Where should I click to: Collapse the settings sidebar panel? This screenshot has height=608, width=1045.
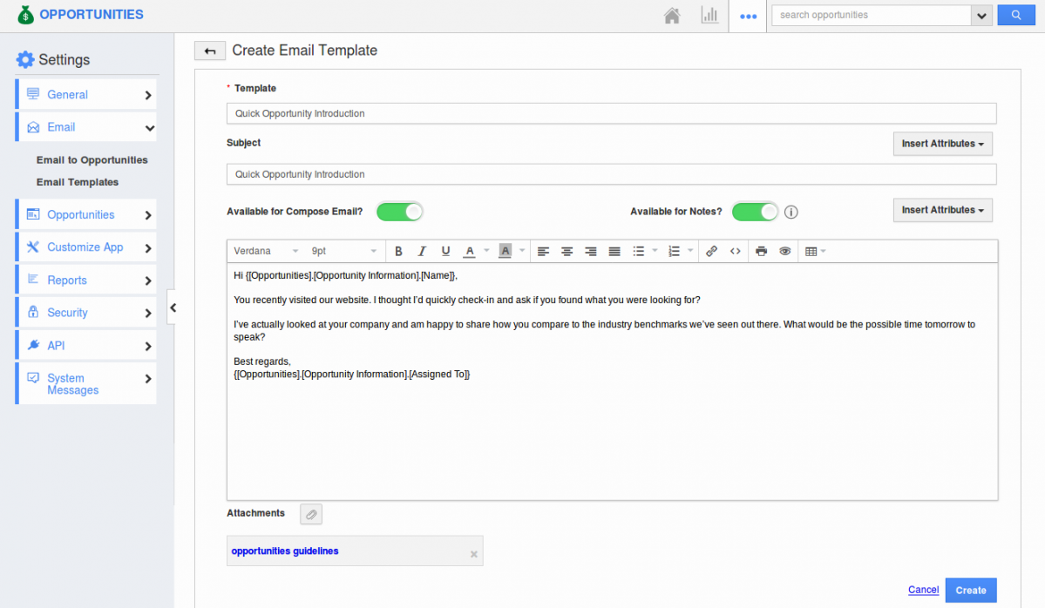(173, 307)
